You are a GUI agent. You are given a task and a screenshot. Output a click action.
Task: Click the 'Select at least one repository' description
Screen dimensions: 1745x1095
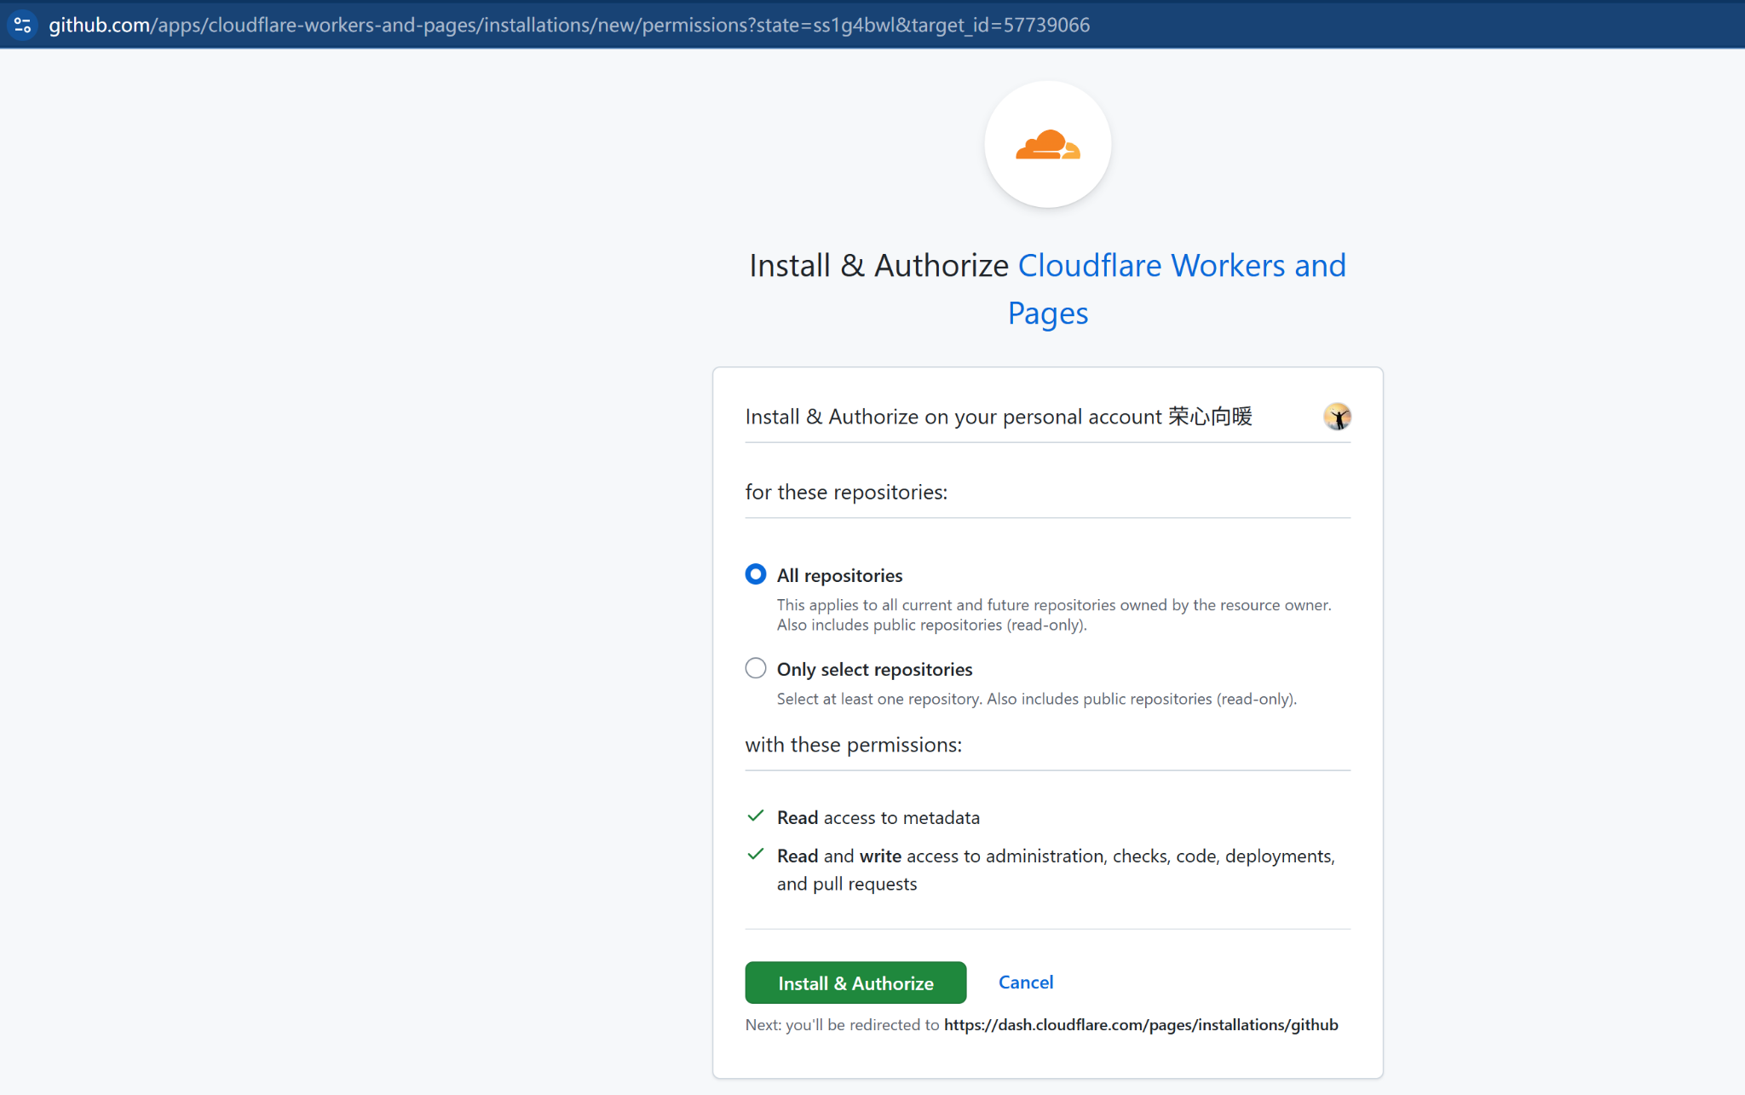pyautogui.click(x=1036, y=699)
